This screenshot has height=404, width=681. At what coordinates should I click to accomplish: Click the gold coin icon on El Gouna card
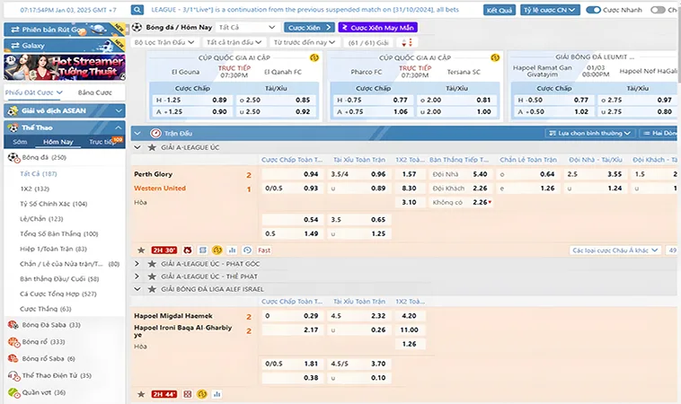pyautogui.click(x=313, y=57)
